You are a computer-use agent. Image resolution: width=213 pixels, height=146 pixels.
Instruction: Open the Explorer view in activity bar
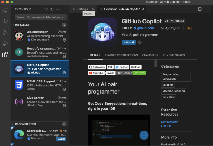5,10
